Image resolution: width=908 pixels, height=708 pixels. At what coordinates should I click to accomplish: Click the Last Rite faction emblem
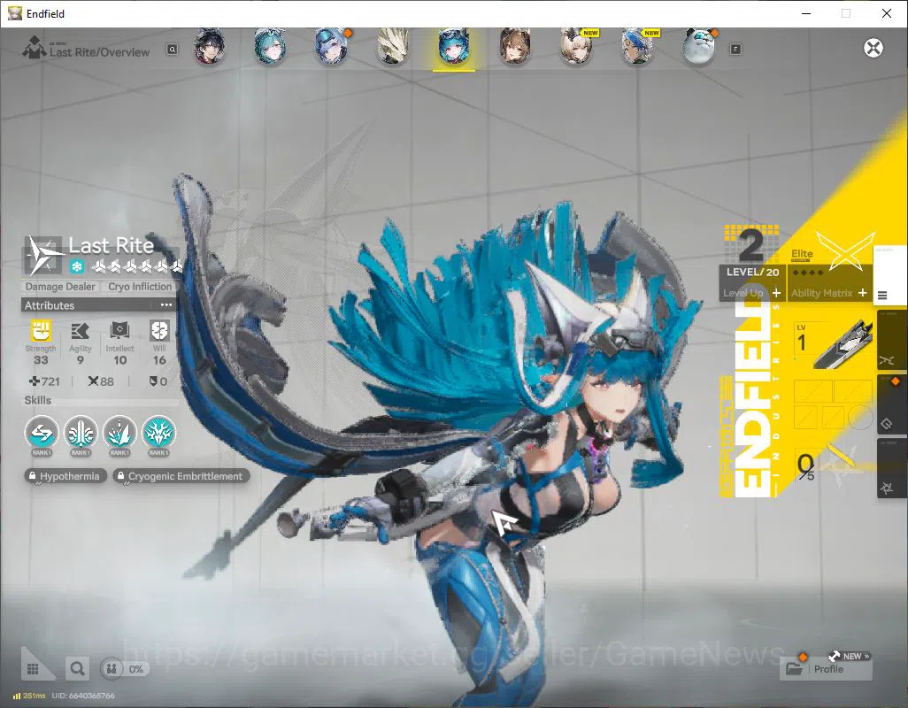point(44,255)
